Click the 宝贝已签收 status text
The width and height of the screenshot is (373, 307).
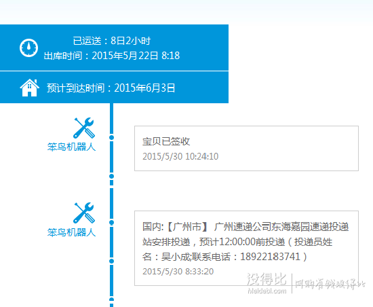click(x=166, y=141)
